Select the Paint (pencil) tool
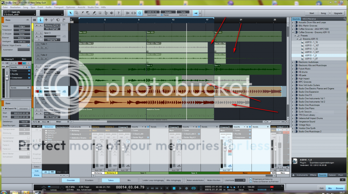Screen dimensions: 348x194 click(x=94, y=13)
